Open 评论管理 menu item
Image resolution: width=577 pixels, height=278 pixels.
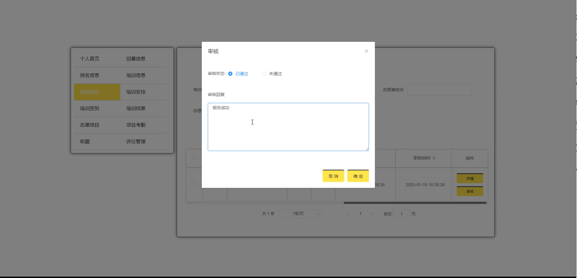[x=136, y=141]
